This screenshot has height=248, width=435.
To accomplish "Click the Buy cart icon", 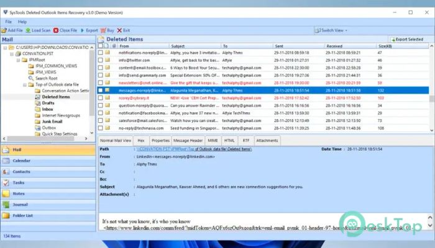I will (x=103, y=30).
